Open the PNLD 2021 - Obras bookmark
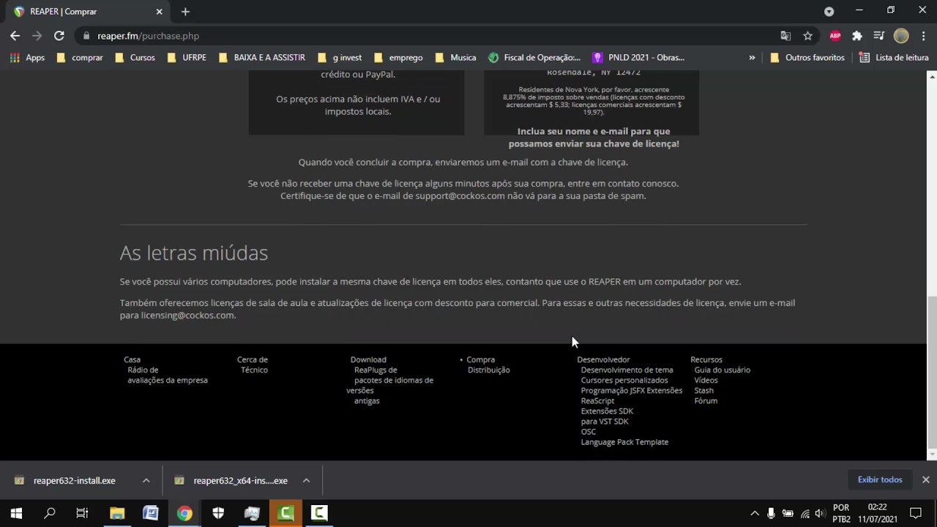 click(x=638, y=57)
